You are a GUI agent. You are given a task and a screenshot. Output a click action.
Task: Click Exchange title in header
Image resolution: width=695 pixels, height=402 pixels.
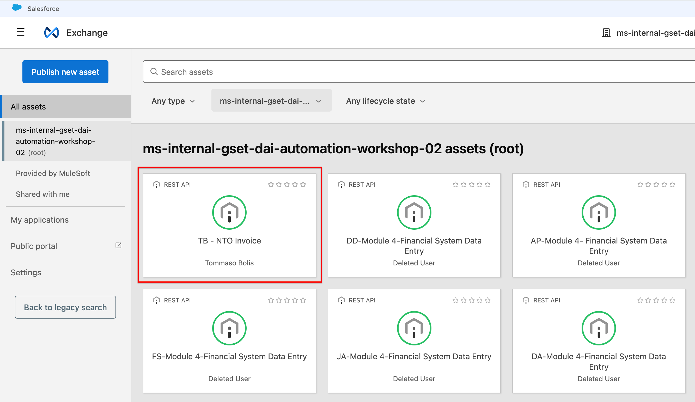(87, 33)
